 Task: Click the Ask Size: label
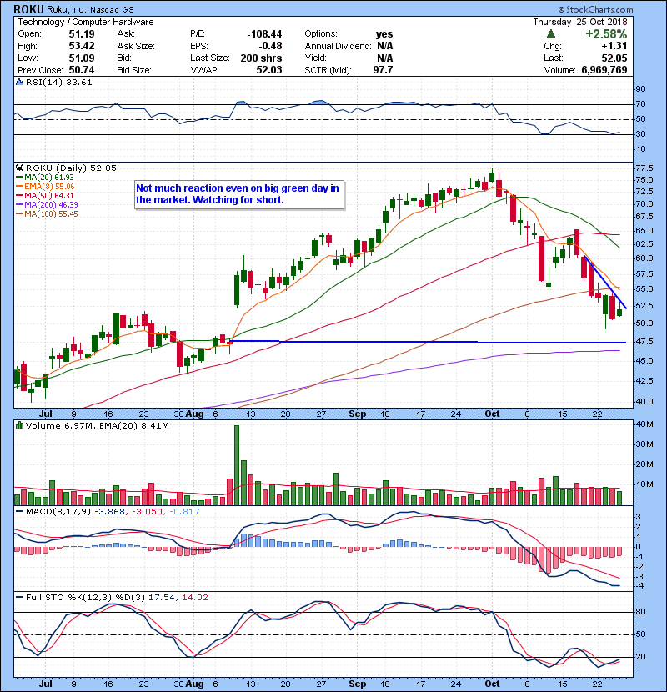click(x=136, y=46)
